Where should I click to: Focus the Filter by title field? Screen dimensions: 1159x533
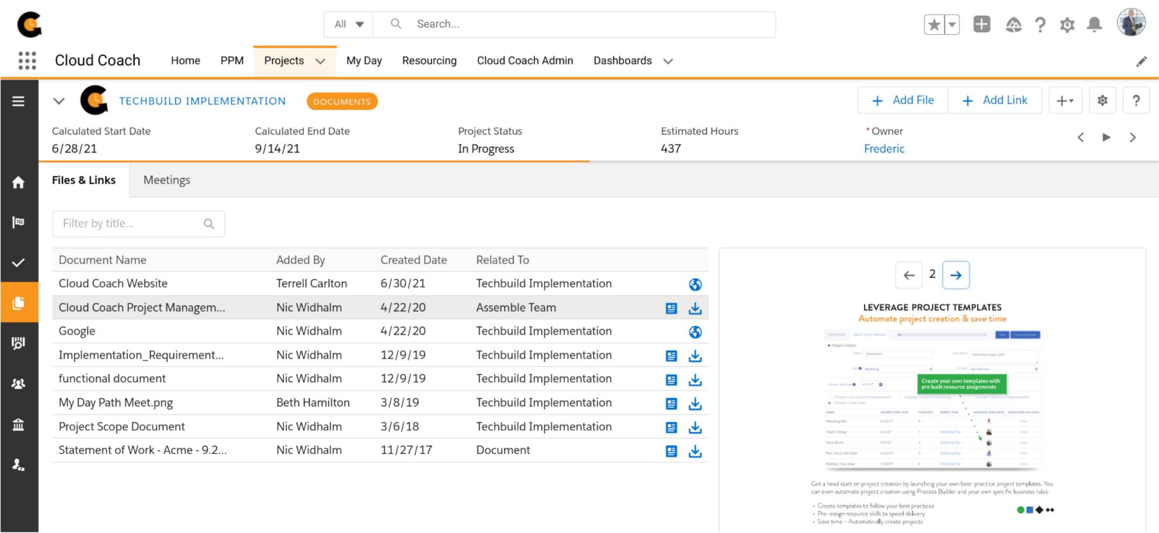[138, 223]
